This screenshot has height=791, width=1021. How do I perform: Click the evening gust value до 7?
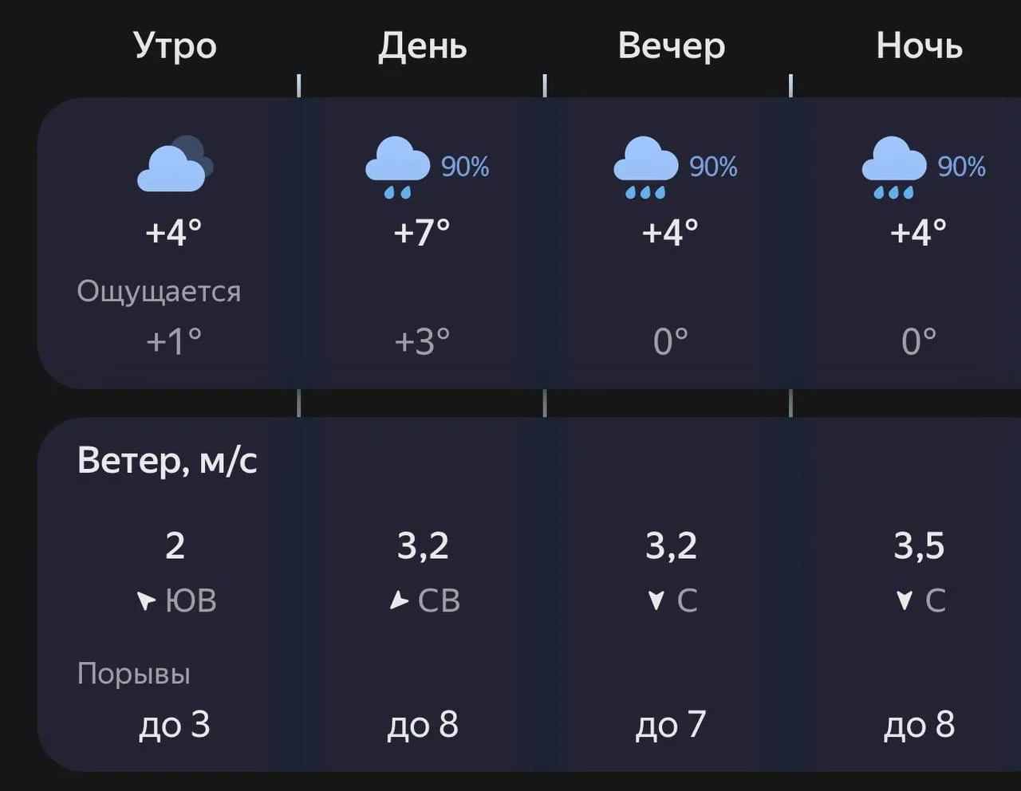pyautogui.click(x=671, y=725)
